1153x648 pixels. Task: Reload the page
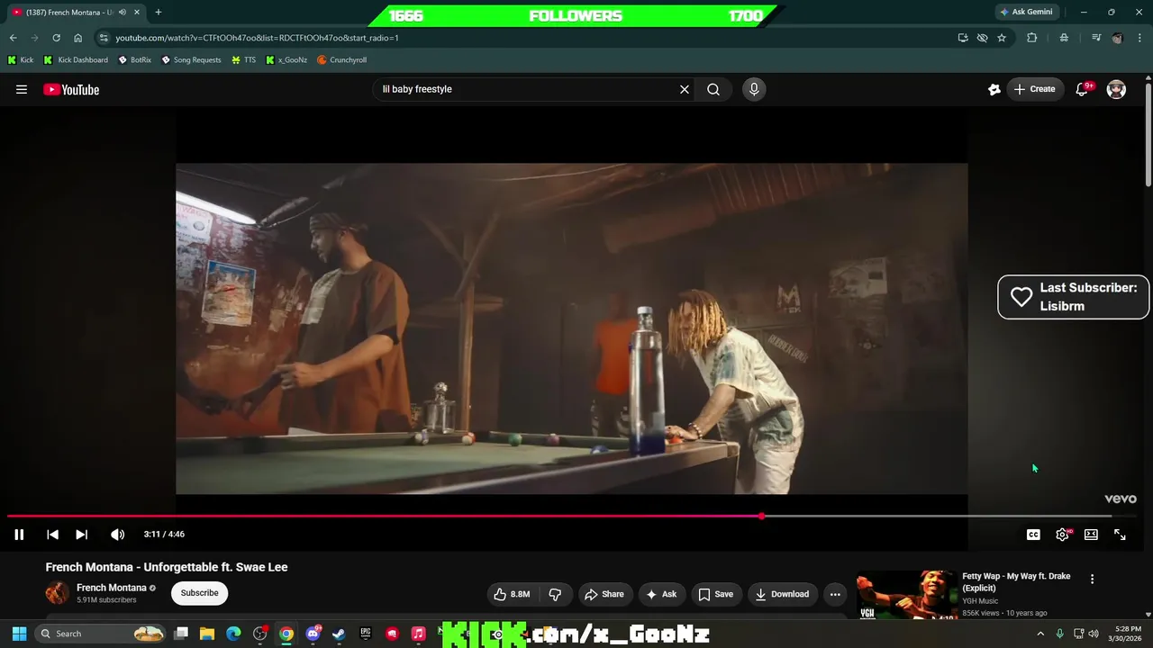click(x=56, y=38)
